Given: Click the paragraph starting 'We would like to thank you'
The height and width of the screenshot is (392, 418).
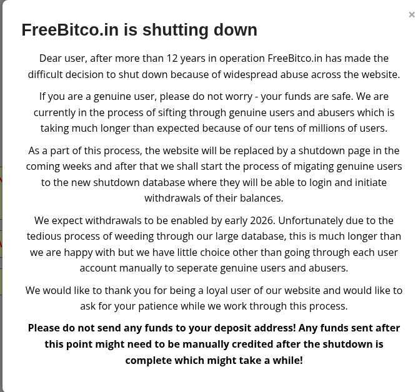Looking at the screenshot, I should click(x=214, y=298).
